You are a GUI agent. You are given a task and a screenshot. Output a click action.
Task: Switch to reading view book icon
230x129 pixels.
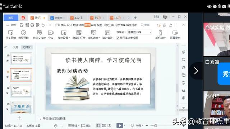tap(109, 125)
